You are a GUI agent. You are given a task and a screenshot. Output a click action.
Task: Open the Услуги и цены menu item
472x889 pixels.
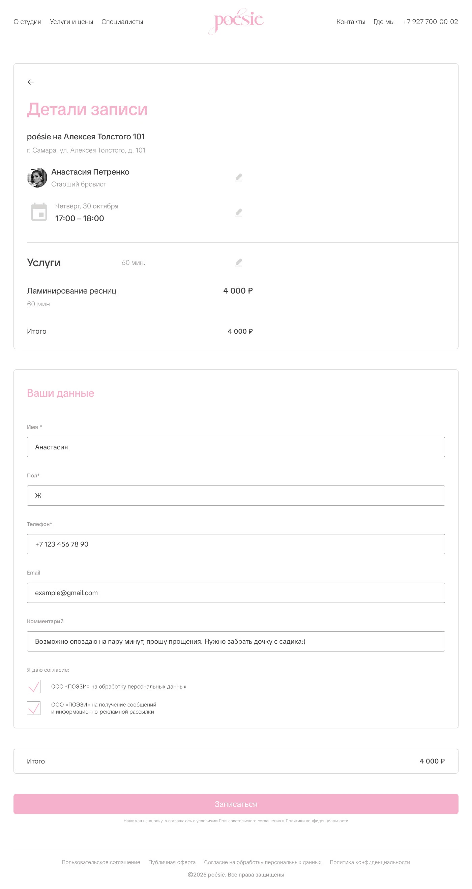(x=71, y=22)
